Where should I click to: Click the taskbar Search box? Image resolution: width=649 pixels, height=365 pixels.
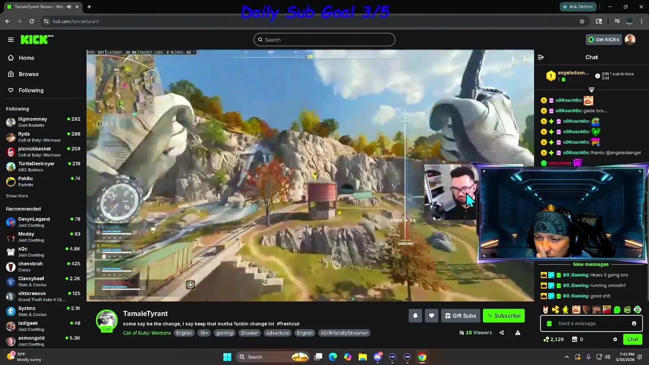coord(274,357)
